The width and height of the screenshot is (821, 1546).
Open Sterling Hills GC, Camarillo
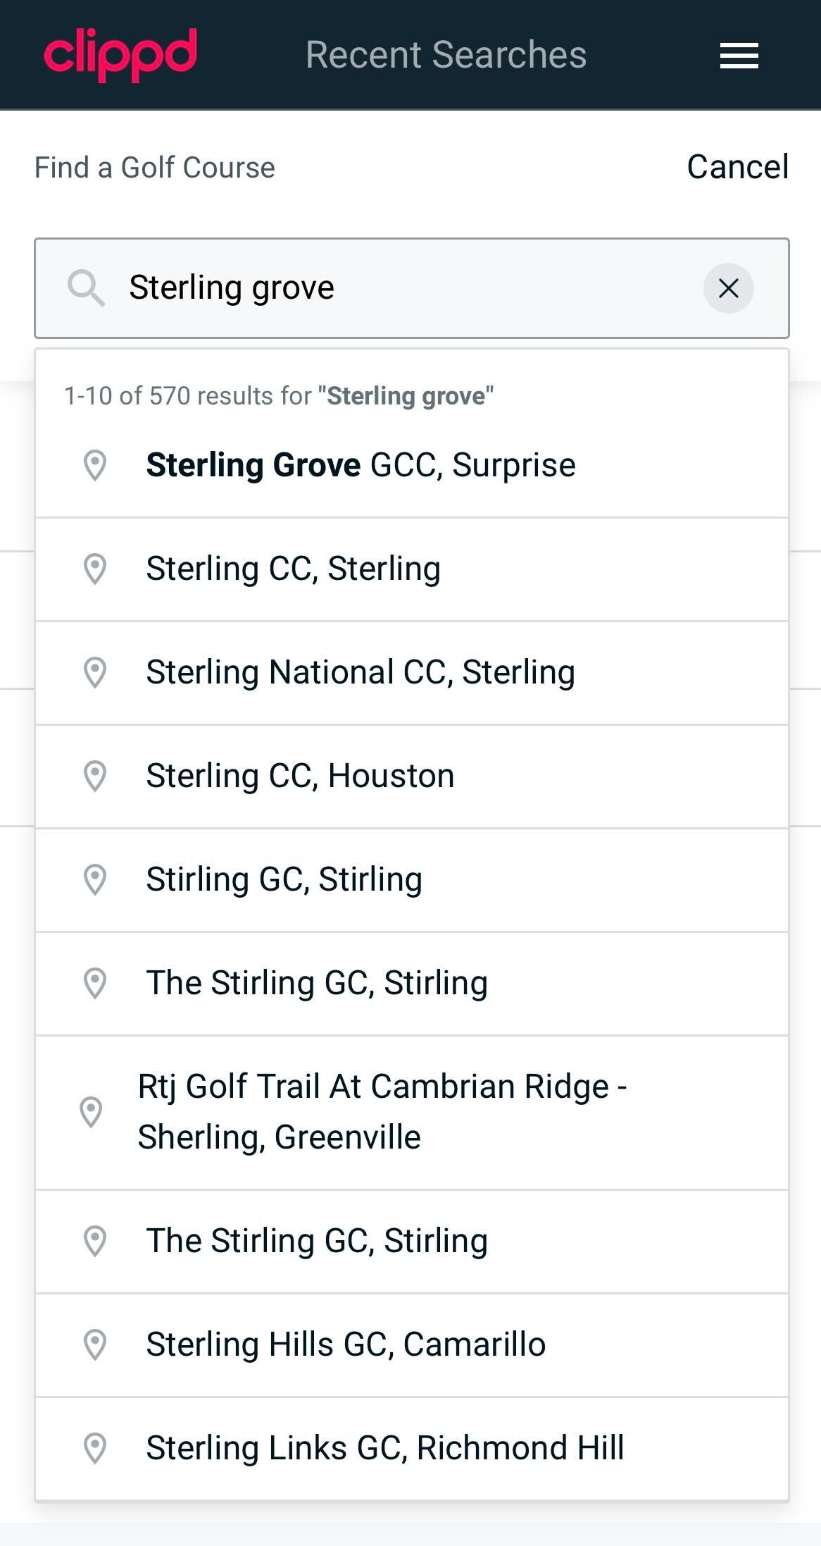pos(346,1344)
